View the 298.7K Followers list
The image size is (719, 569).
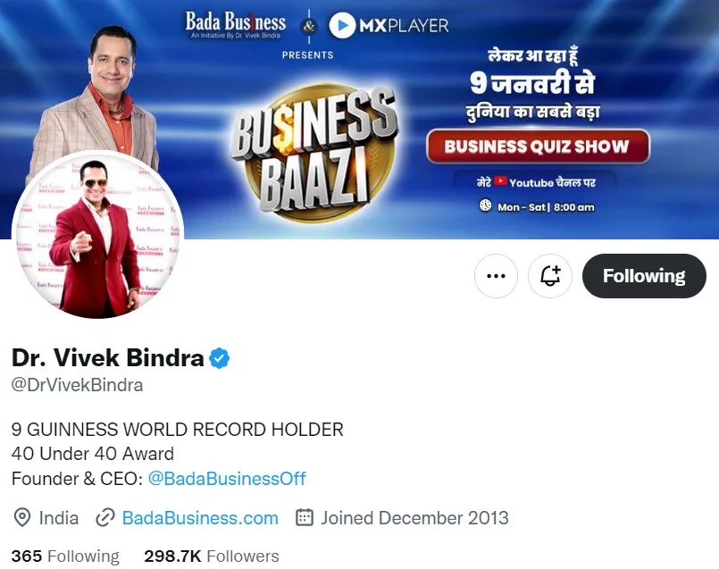click(212, 556)
